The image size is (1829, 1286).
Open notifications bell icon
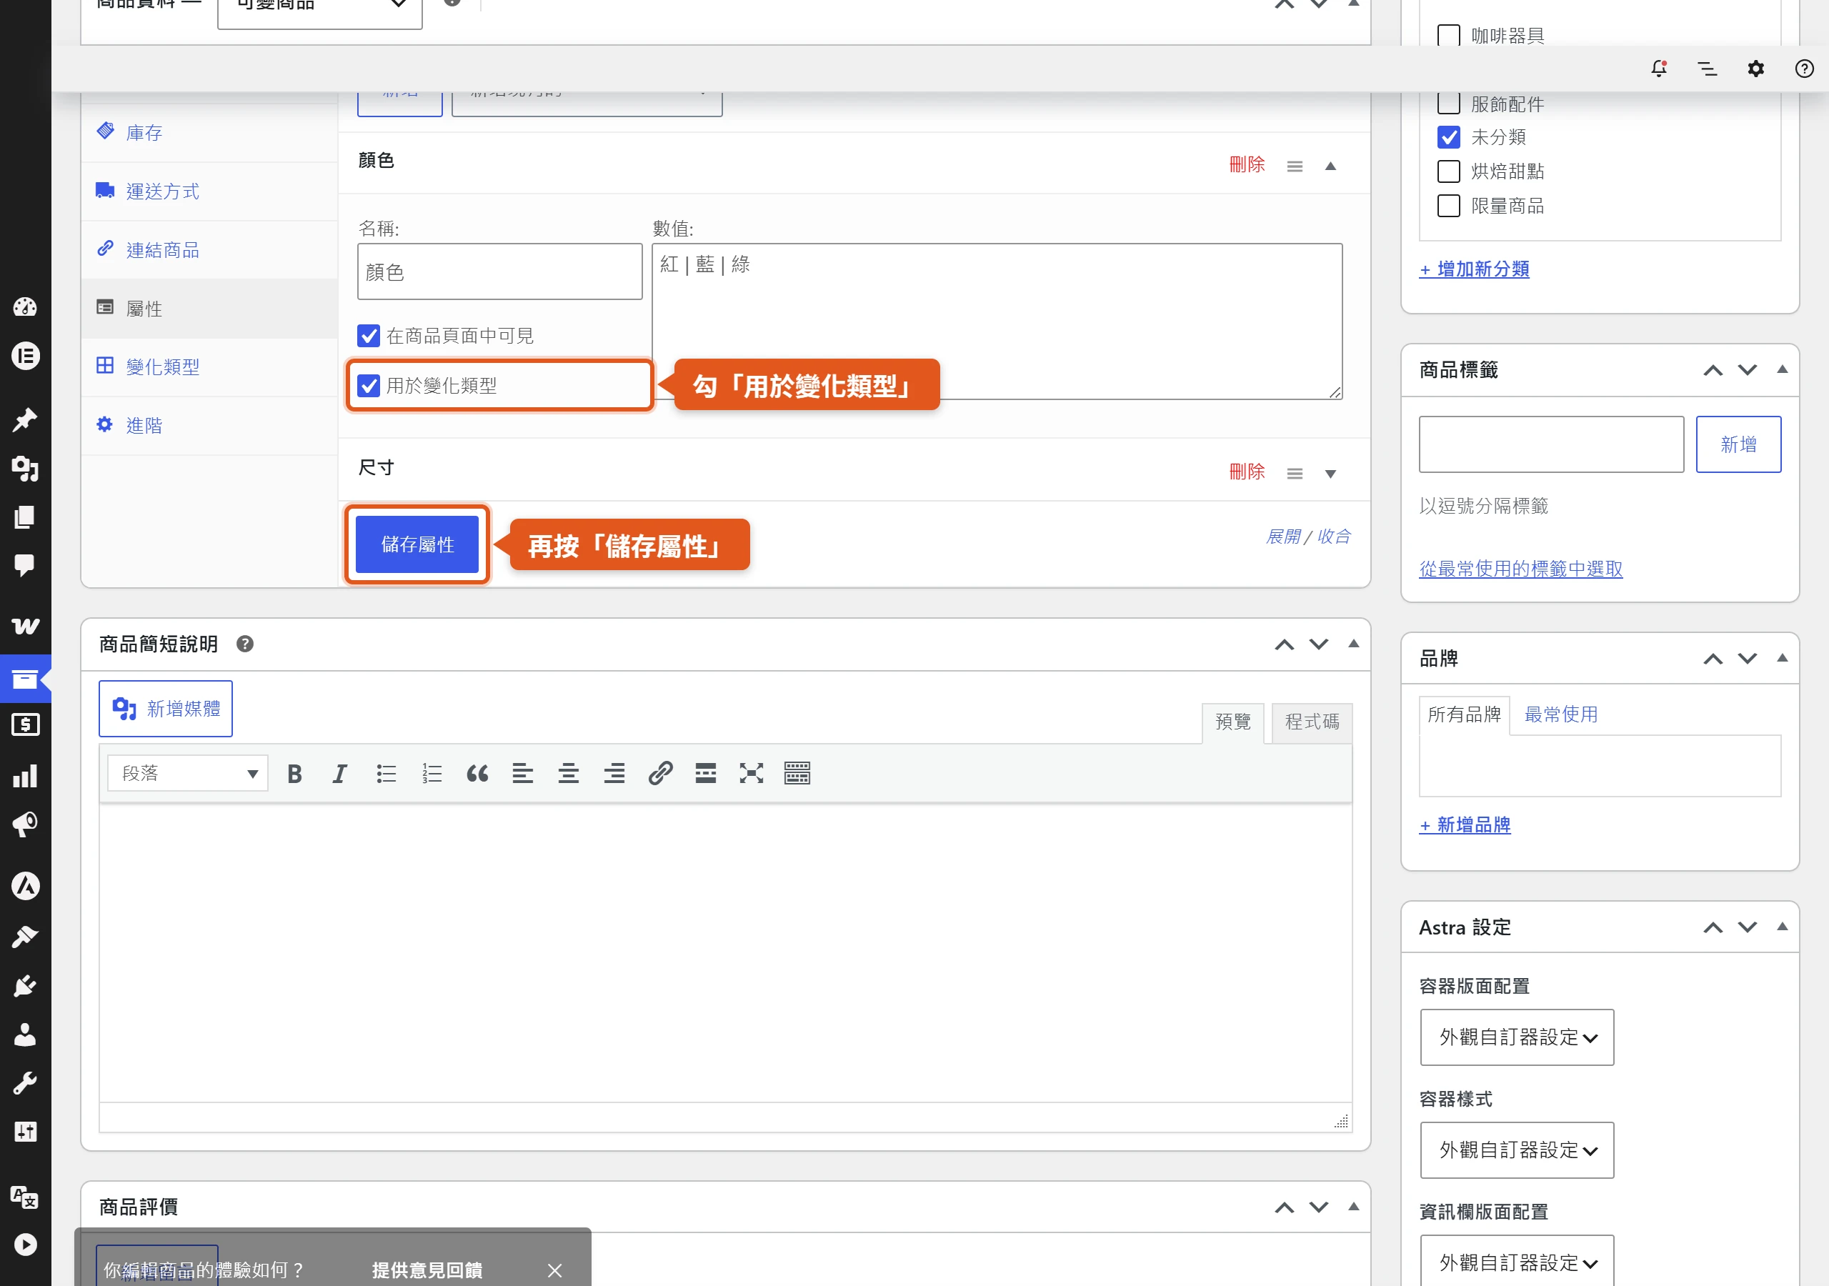1658,69
